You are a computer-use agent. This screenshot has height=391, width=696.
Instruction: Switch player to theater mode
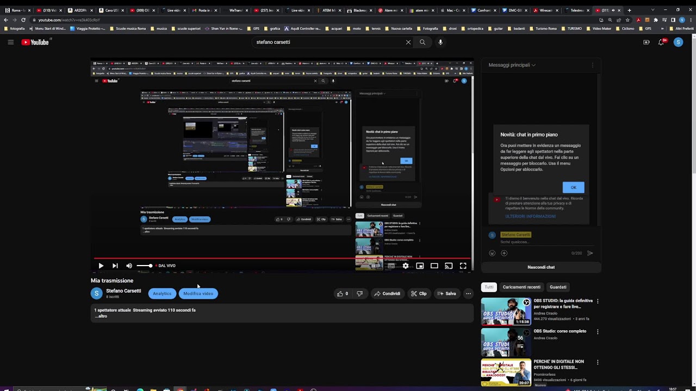(434, 266)
